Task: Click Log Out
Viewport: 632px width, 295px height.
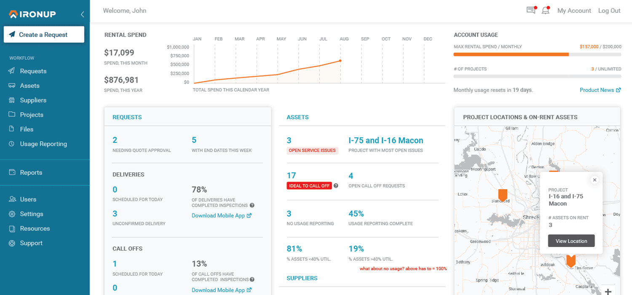Action: 609,11
